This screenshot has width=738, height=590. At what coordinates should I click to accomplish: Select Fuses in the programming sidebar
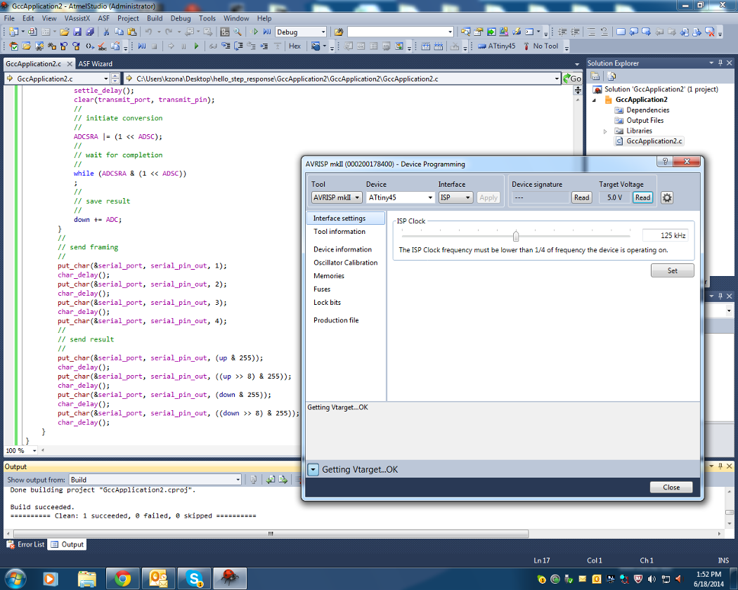tap(322, 289)
